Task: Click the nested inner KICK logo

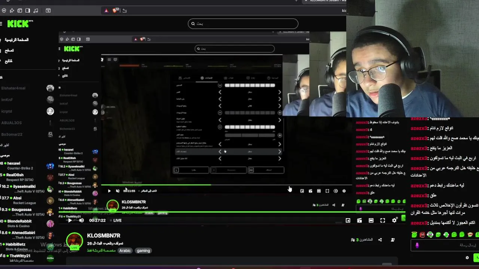Action: [x=73, y=49]
